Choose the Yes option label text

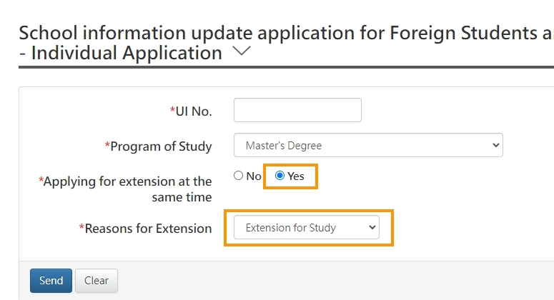pyautogui.click(x=296, y=176)
